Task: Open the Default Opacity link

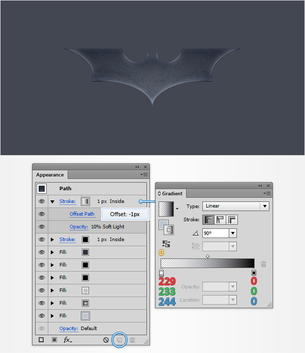Action: point(69,329)
